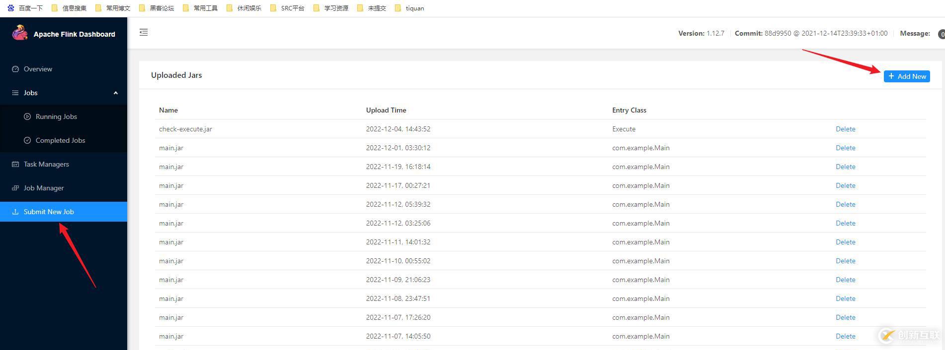The image size is (945, 350).
Task: Open the 休闲娱乐 bookmark folder
Action: (x=244, y=8)
